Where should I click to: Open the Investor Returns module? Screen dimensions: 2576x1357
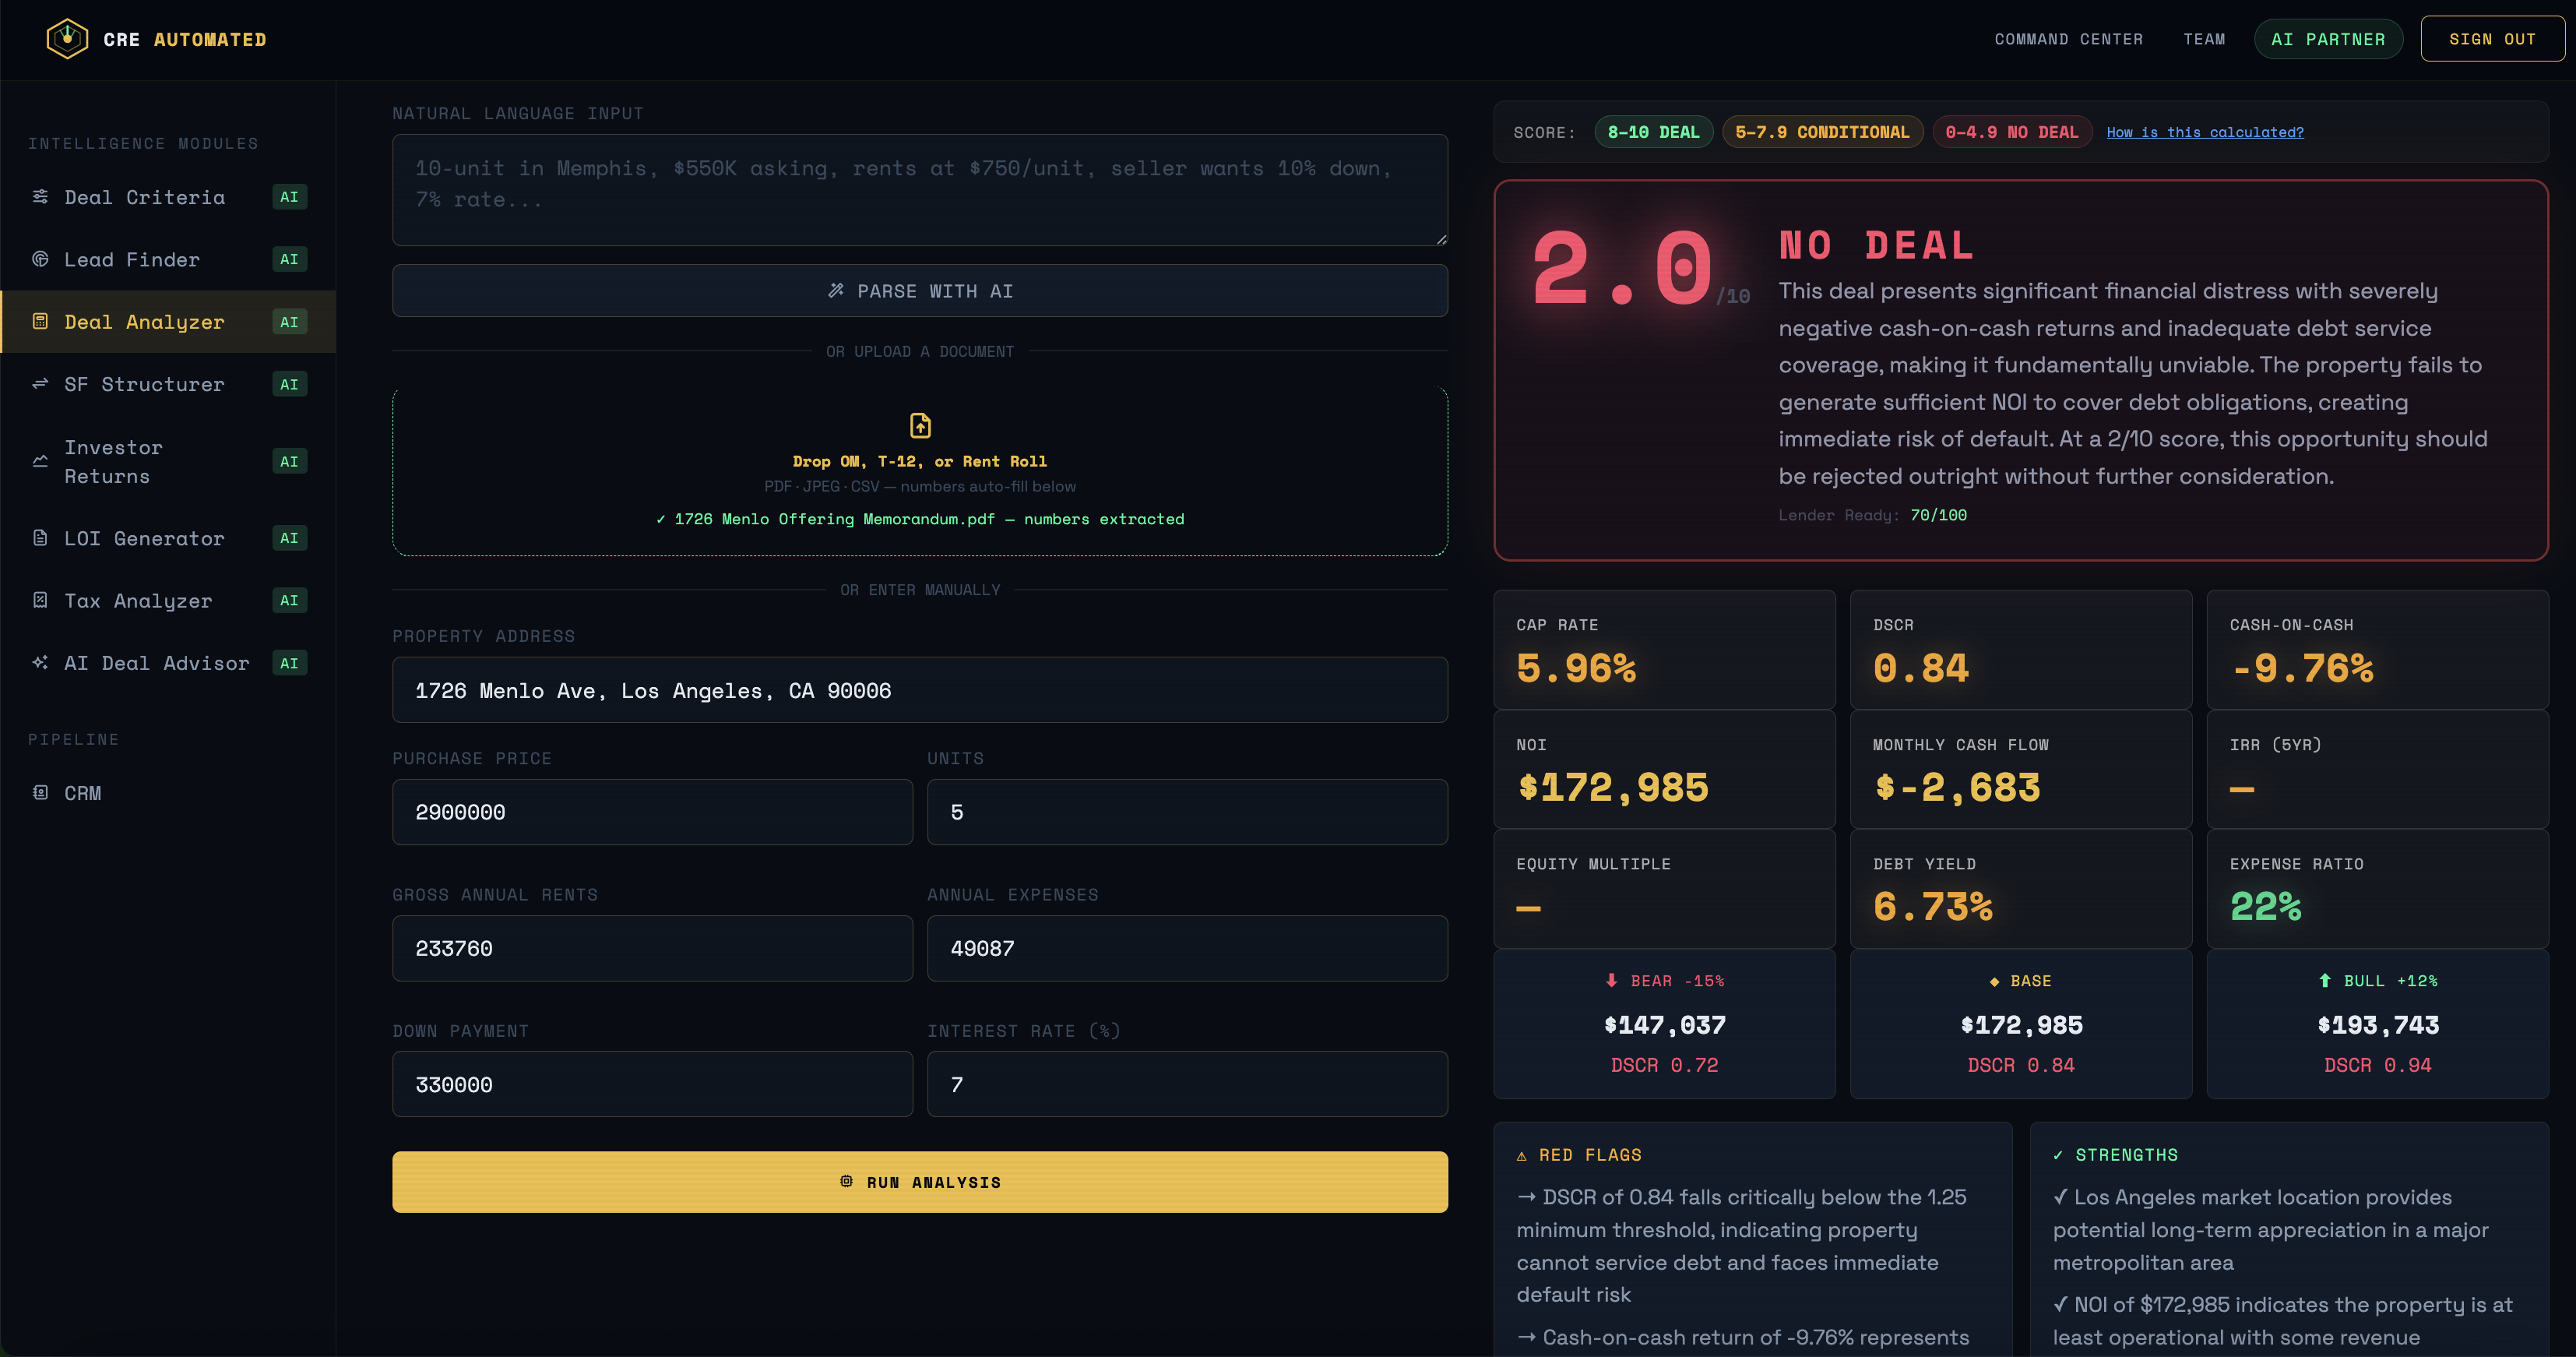(x=168, y=461)
